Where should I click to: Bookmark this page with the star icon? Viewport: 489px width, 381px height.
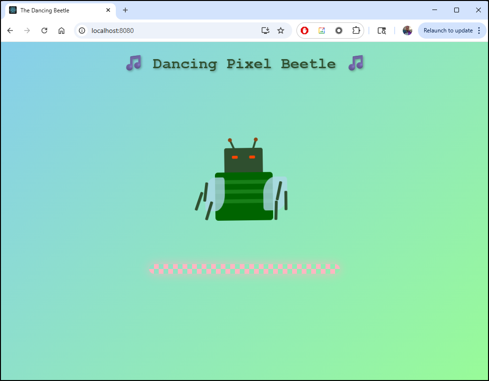(281, 31)
